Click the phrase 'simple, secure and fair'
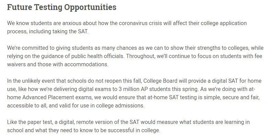The image size is (271, 137). pos(231,98)
